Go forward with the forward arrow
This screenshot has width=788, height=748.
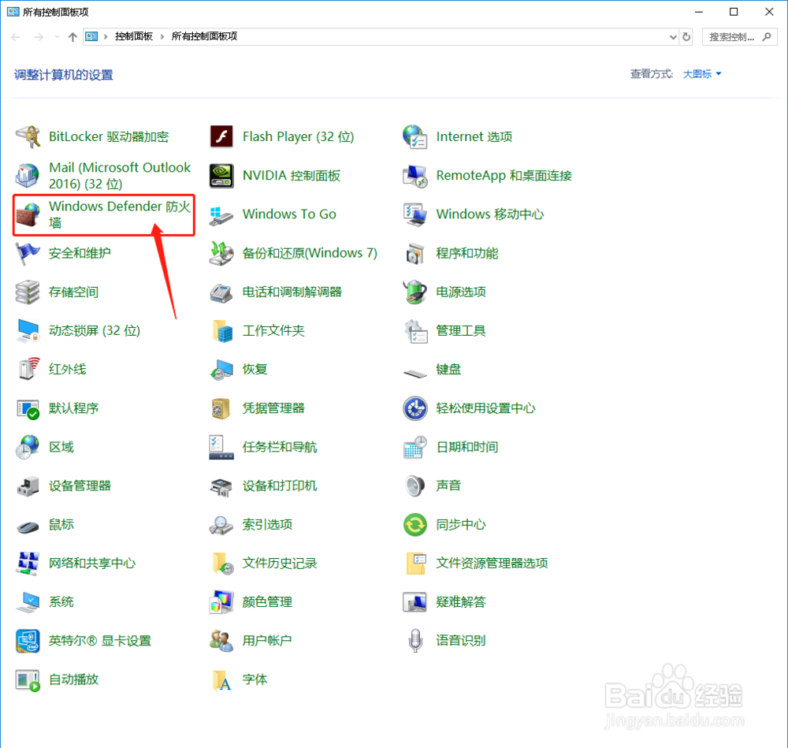(x=39, y=37)
